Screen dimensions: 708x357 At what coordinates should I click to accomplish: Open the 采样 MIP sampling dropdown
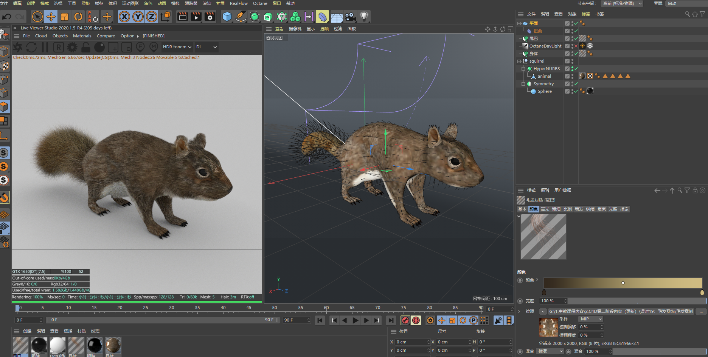click(x=591, y=319)
